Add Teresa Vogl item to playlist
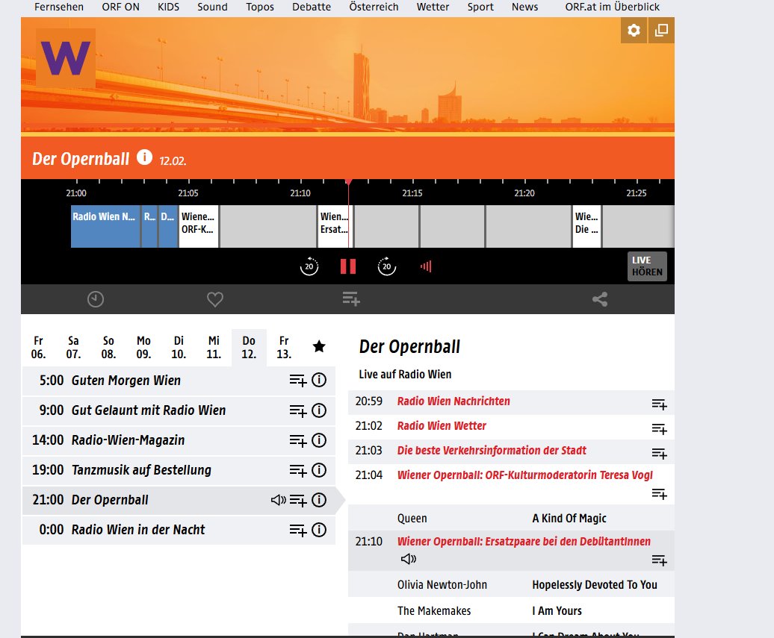The width and height of the screenshot is (774, 638). point(659,494)
